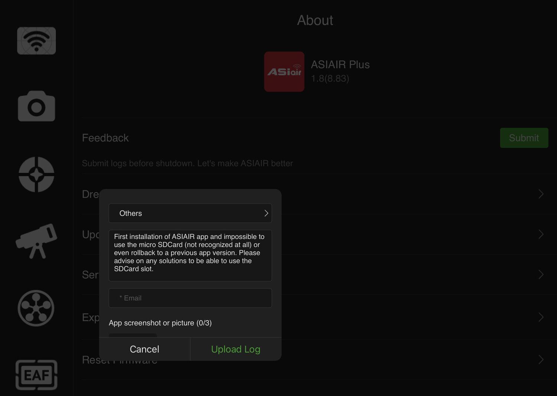Click Upload Log button
This screenshot has width=557, height=396.
[x=236, y=349]
